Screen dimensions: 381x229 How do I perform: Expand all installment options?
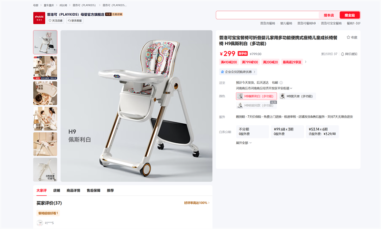244,143
